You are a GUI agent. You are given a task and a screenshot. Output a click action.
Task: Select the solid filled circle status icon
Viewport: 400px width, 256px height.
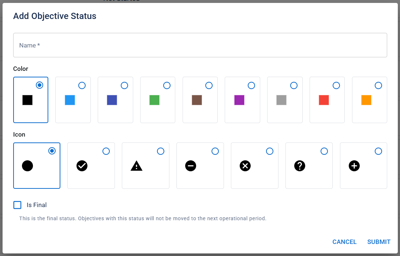27,166
